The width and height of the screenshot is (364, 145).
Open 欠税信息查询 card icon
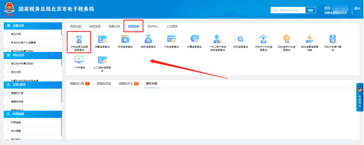pyautogui.click(x=171, y=39)
